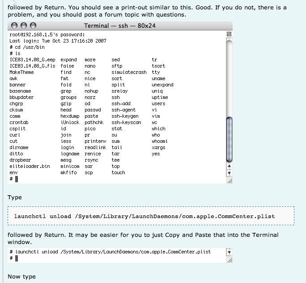Image resolution: width=306 pixels, height=283 pixels.
Task: Click the 'Last login: Tue Oct 23' line
Action: click(58, 41)
